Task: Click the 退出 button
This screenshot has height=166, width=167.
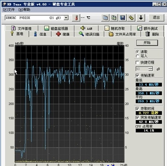Action: click(x=156, y=18)
